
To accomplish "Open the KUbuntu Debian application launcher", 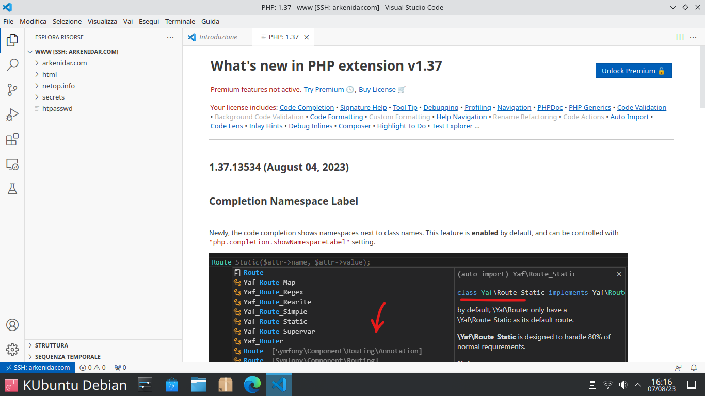I will point(66,385).
